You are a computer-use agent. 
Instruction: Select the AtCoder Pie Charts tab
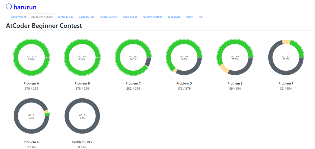(x=42, y=17)
